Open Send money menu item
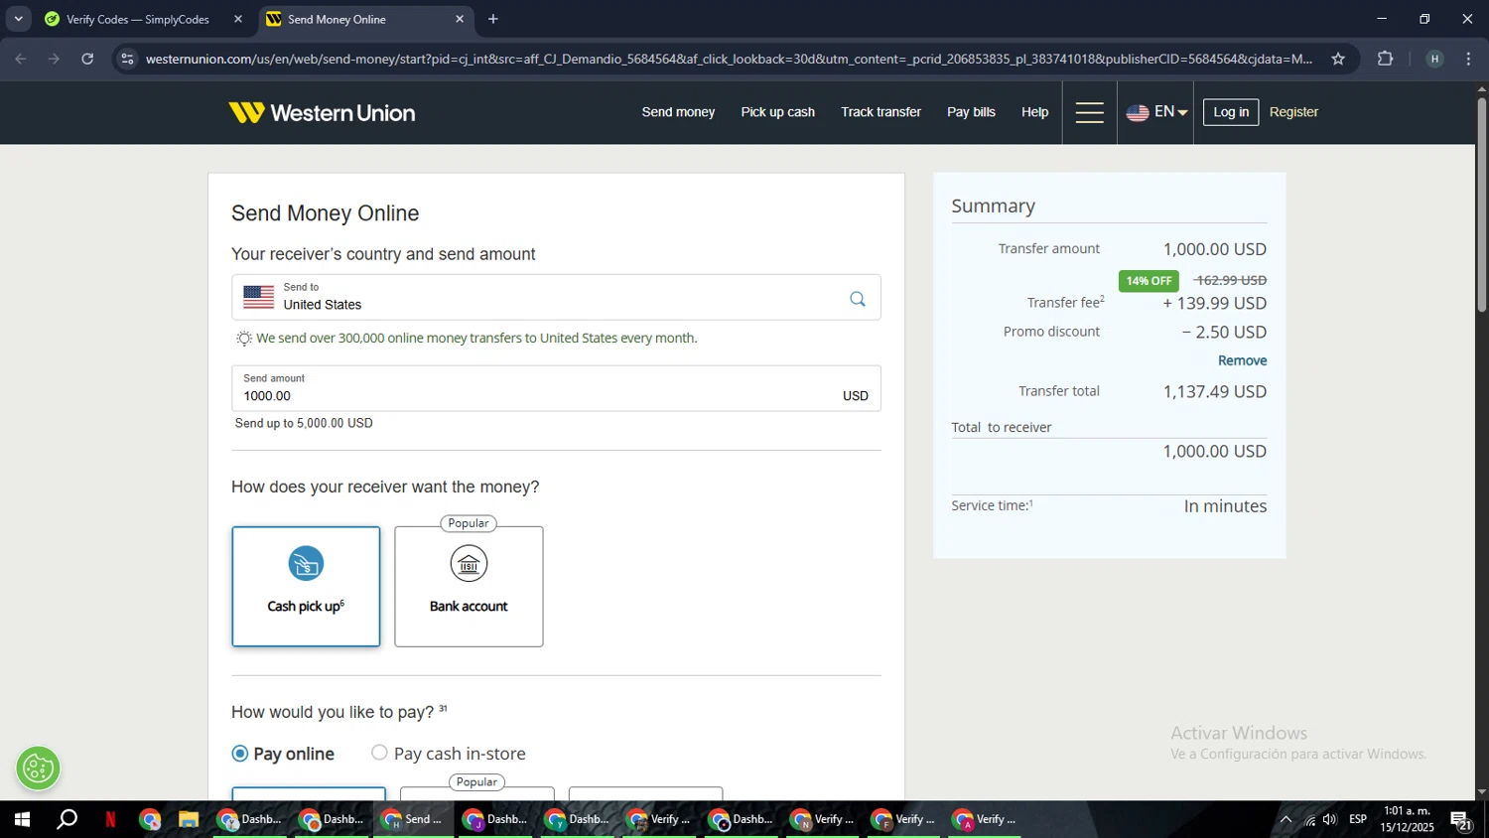 pos(678,112)
